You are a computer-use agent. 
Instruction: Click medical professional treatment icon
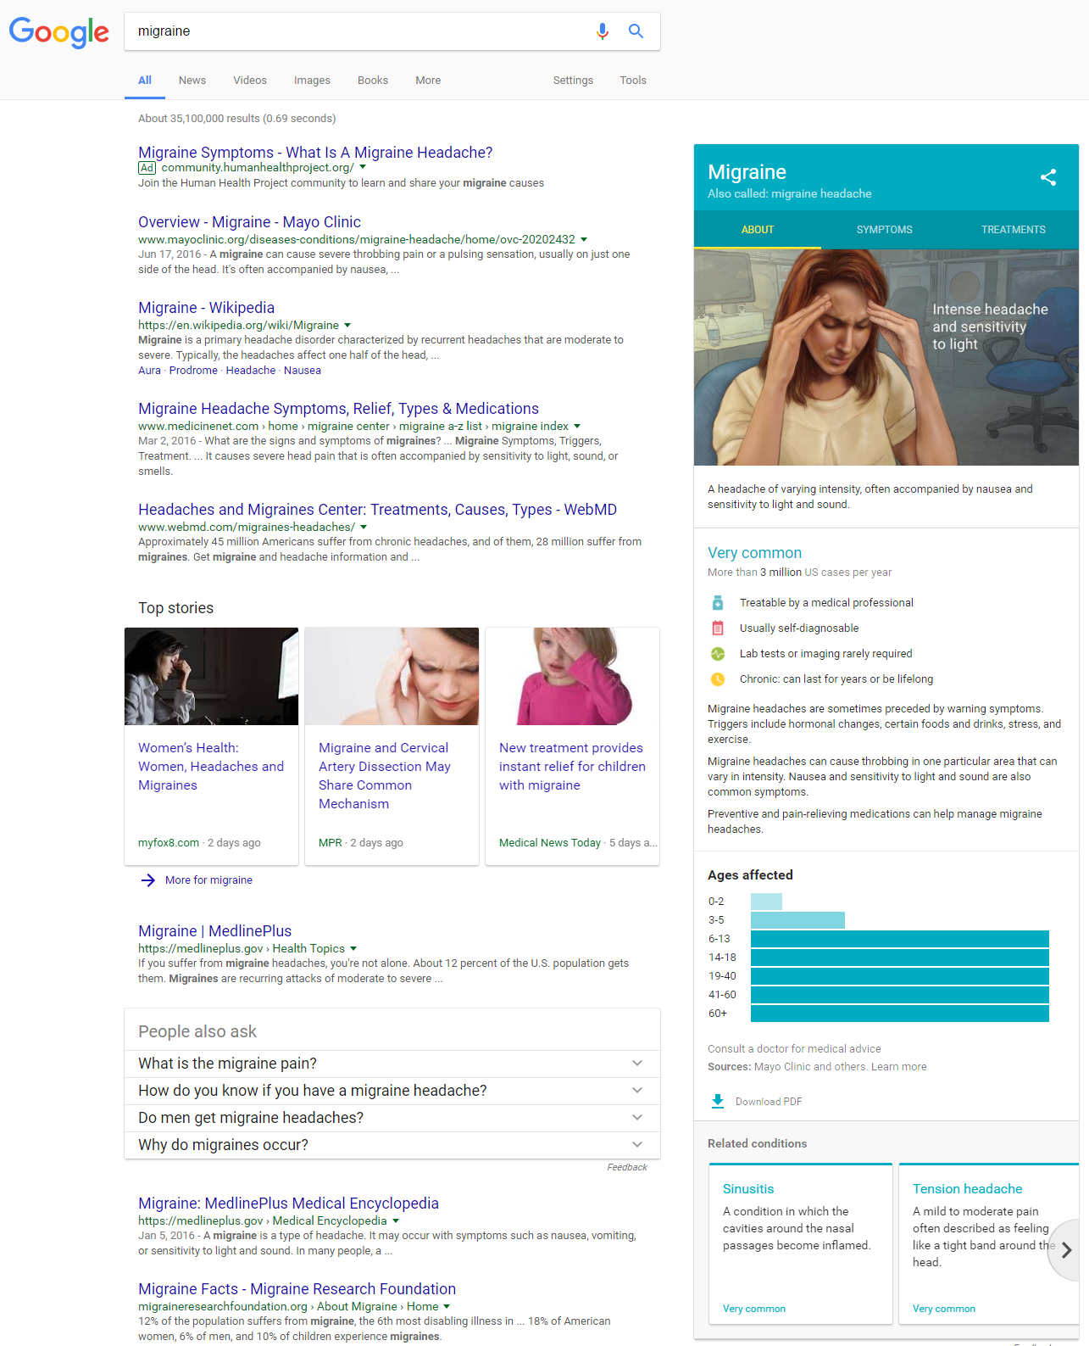[718, 603]
